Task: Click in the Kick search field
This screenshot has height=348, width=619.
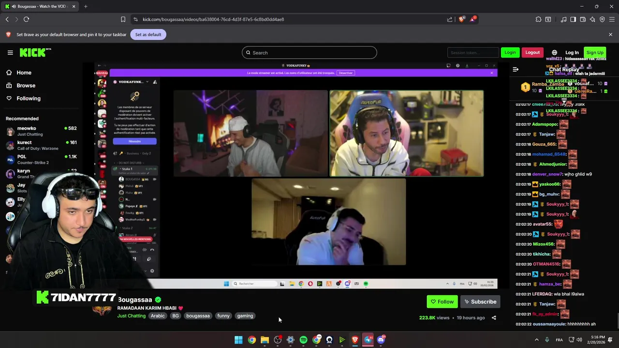Action: [x=309, y=53]
